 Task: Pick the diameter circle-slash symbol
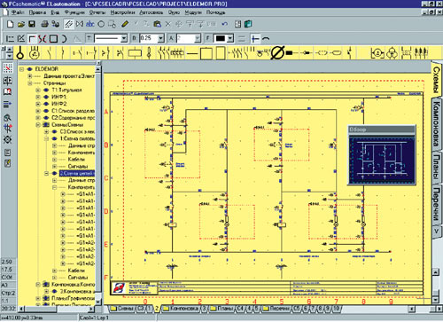pyautogui.click(x=277, y=53)
